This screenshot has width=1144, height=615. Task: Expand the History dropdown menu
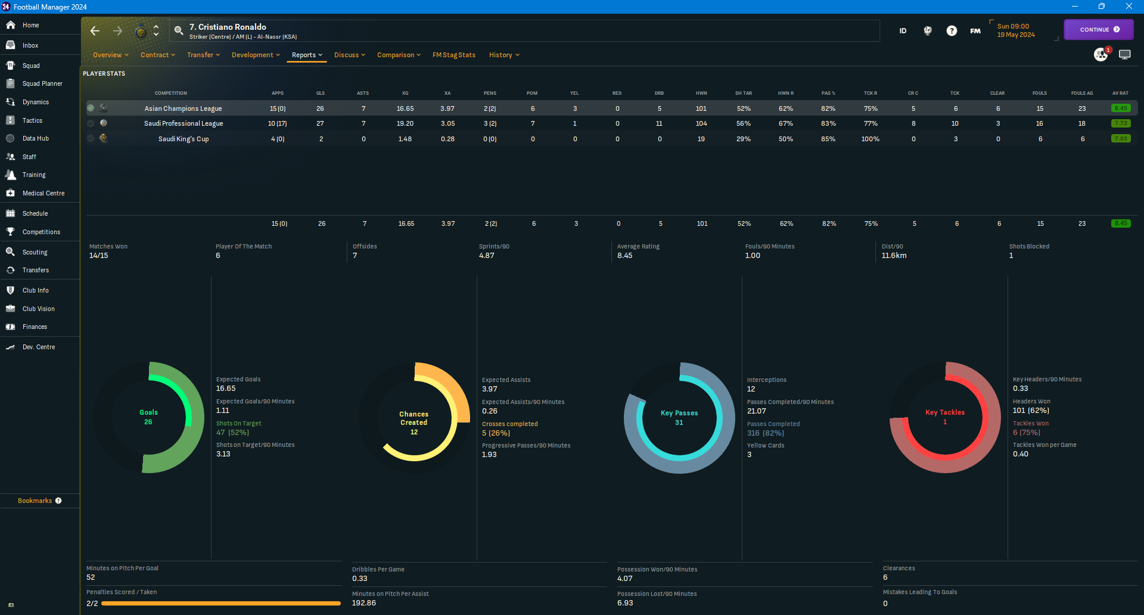click(x=504, y=55)
